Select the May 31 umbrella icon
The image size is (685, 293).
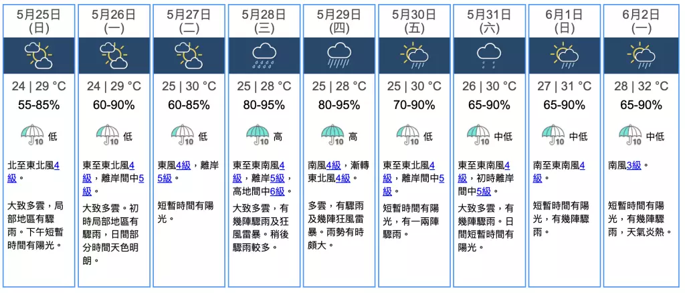coord(478,136)
